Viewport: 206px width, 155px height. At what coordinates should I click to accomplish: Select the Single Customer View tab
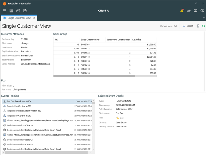(x=19, y=18)
